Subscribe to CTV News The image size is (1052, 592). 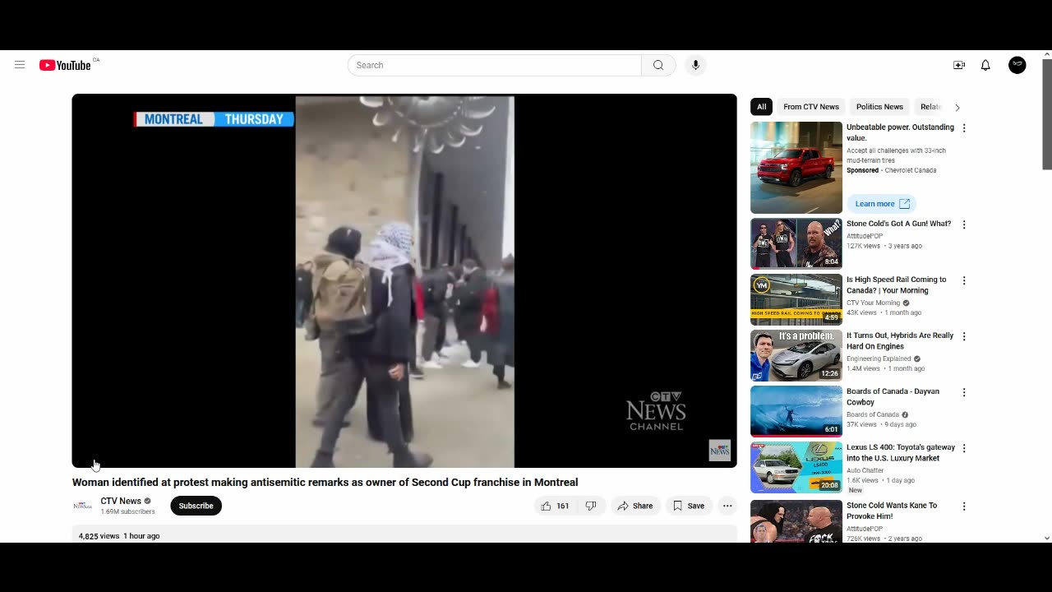click(196, 506)
